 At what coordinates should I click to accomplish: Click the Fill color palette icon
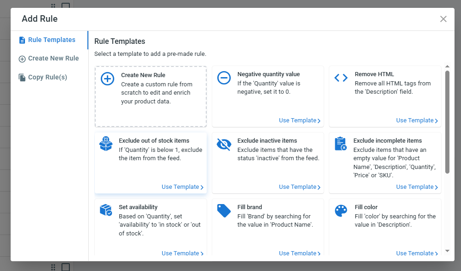(341, 211)
